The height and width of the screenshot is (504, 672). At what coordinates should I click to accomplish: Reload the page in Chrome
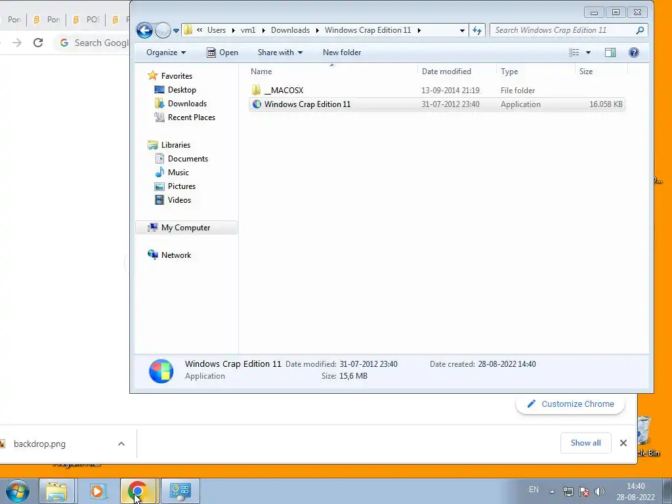coord(38,43)
